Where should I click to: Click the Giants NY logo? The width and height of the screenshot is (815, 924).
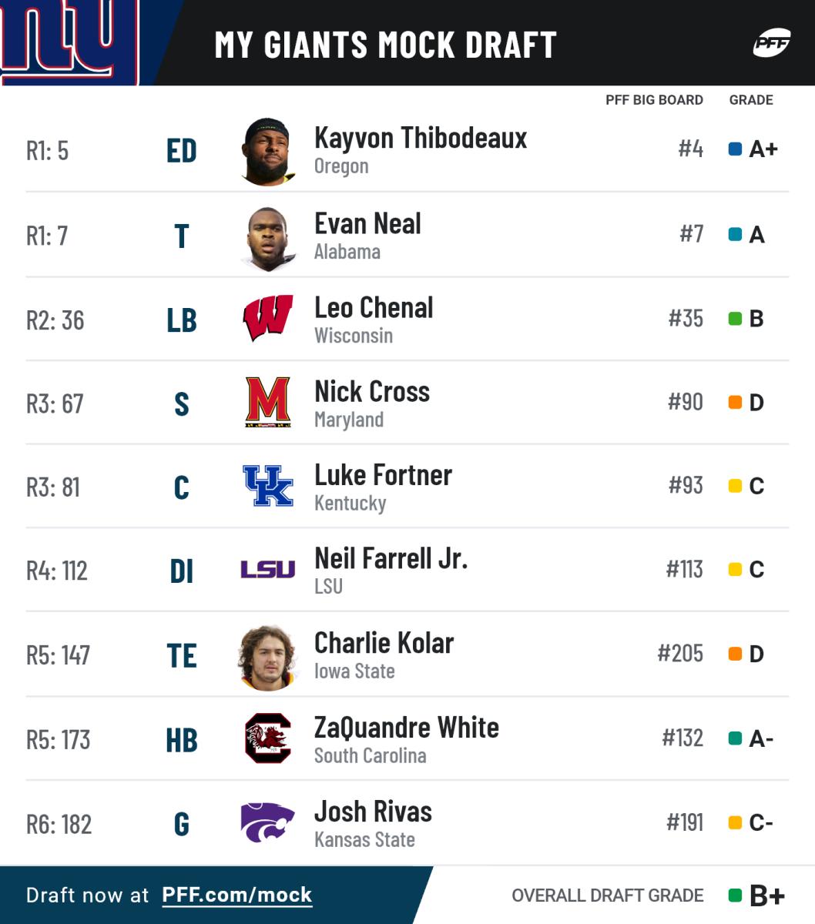point(69,40)
